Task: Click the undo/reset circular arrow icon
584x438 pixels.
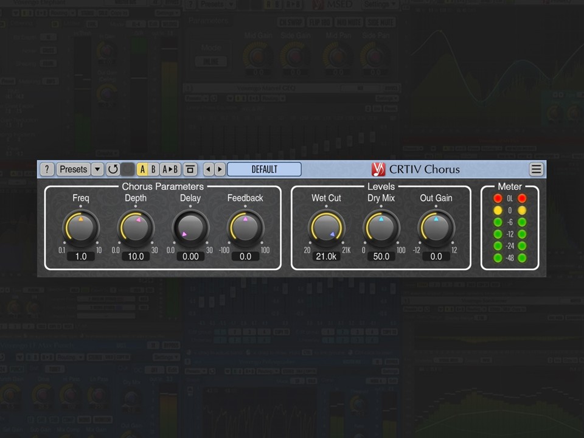Action: point(113,170)
